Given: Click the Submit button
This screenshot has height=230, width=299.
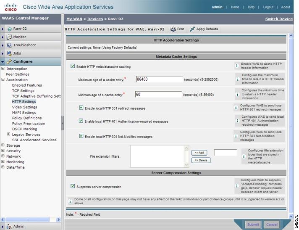Looking at the screenshot, I should 253,225.
